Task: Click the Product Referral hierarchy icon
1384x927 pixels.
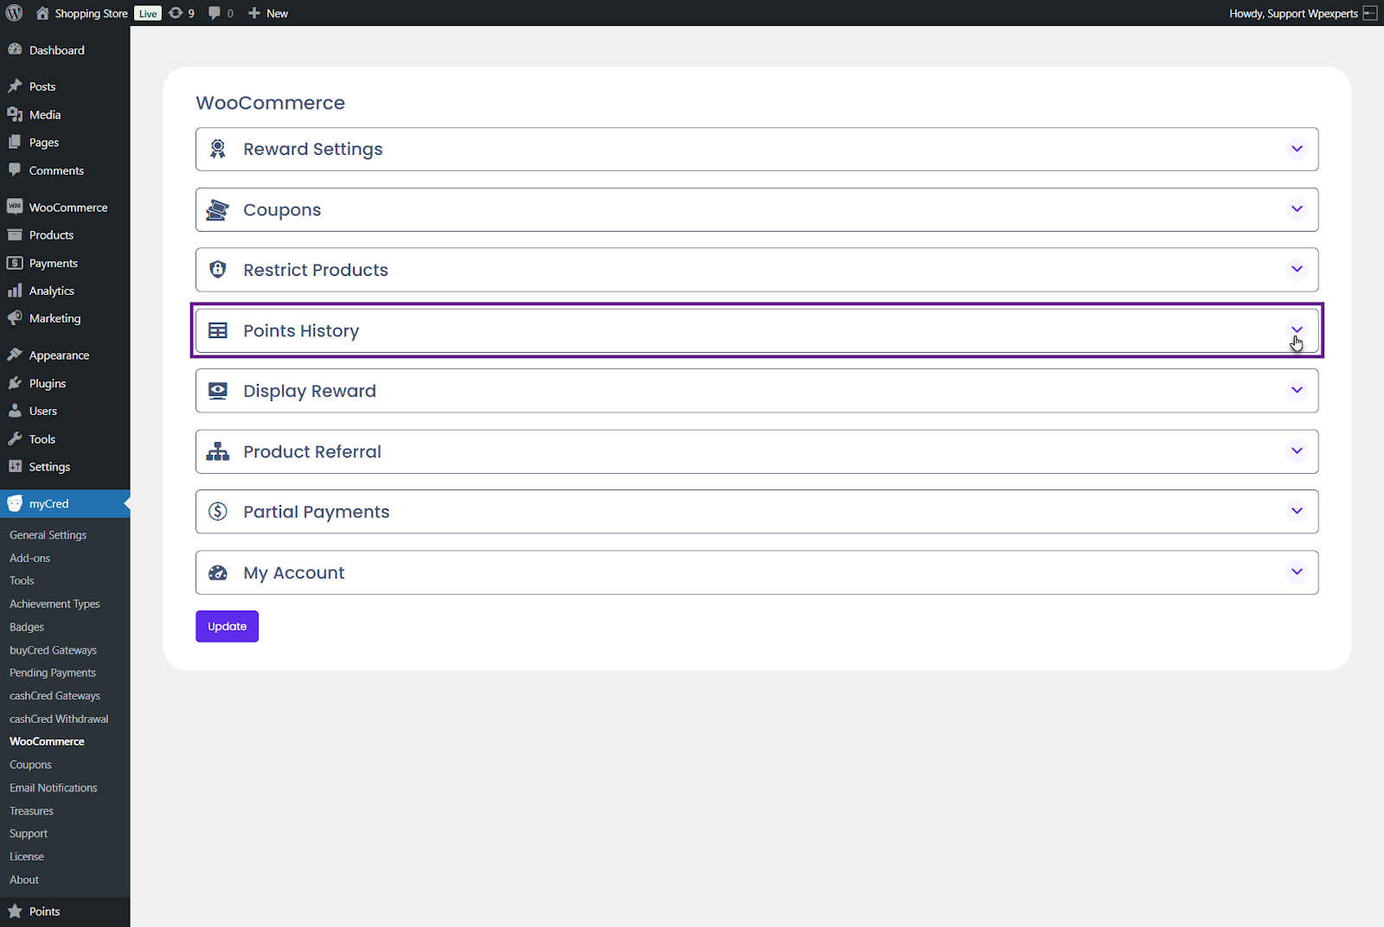Action: 218,451
